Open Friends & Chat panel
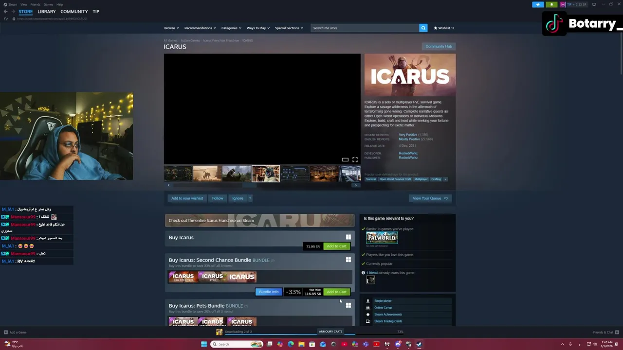 [x=605, y=332]
